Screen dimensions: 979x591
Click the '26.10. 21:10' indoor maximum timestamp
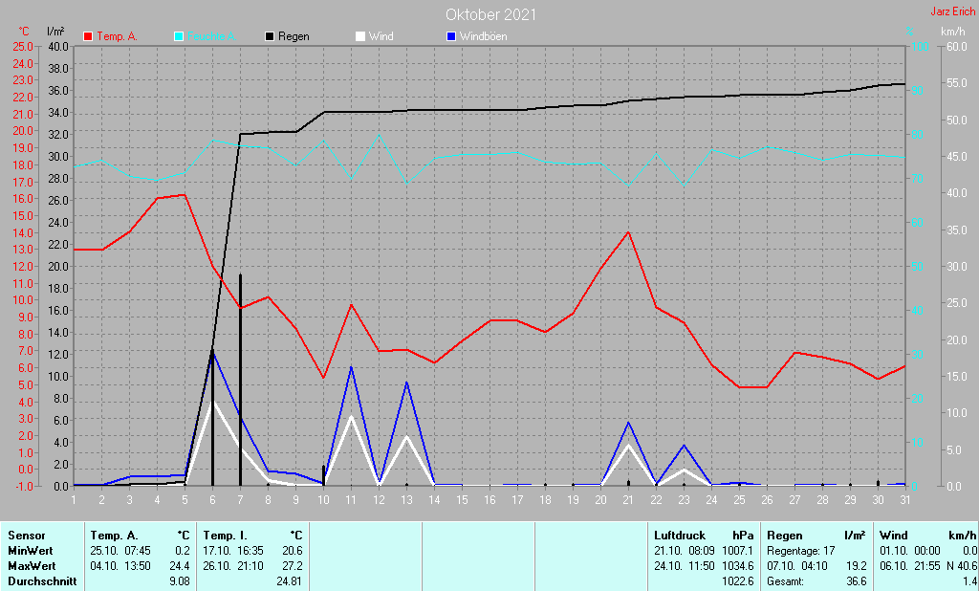tap(233, 566)
